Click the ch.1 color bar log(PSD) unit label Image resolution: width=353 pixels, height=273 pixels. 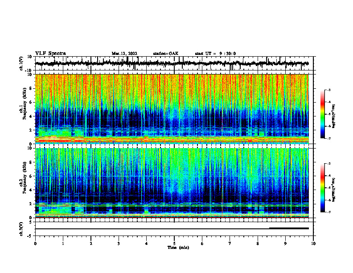(x=334, y=116)
